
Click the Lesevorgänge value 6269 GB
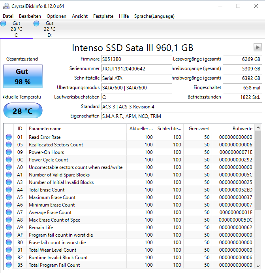tap(242, 59)
